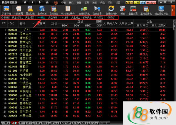Image resolution: width=176 pixels, height=125 pixels.
Task: Open the column dropdown beside 代码
Action: tap(4, 23)
